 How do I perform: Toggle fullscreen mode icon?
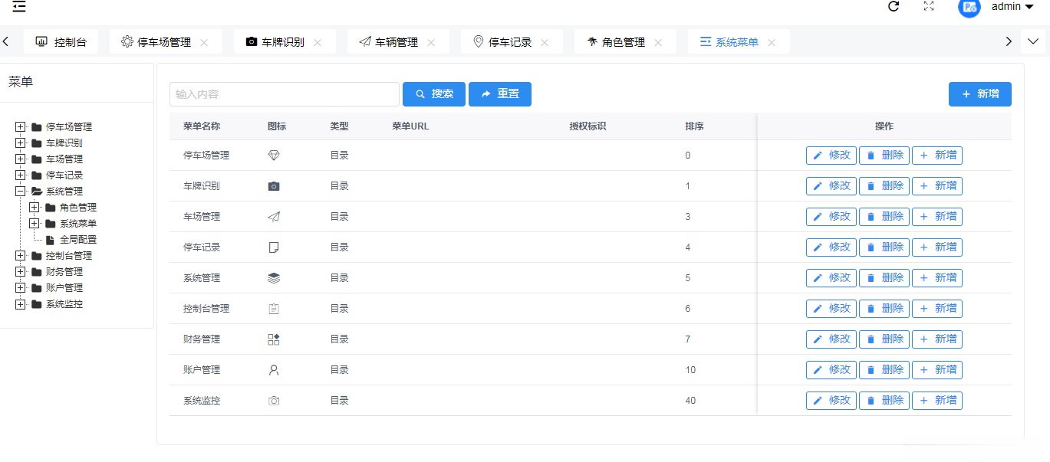click(929, 6)
